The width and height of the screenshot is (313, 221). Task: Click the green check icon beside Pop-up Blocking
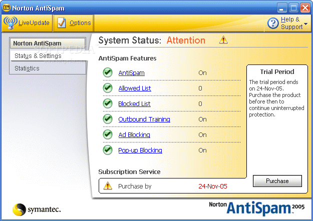pos(108,150)
